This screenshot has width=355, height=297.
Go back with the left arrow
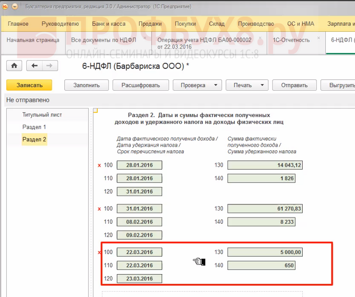[34, 66]
